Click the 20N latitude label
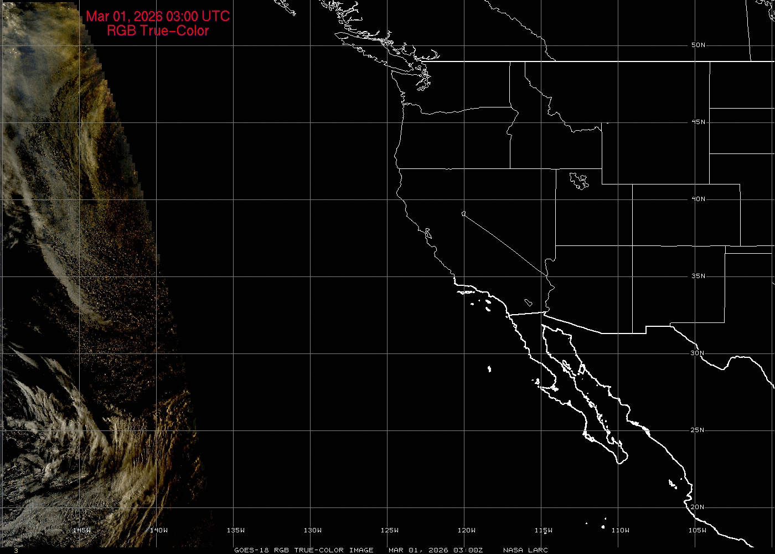 point(697,507)
